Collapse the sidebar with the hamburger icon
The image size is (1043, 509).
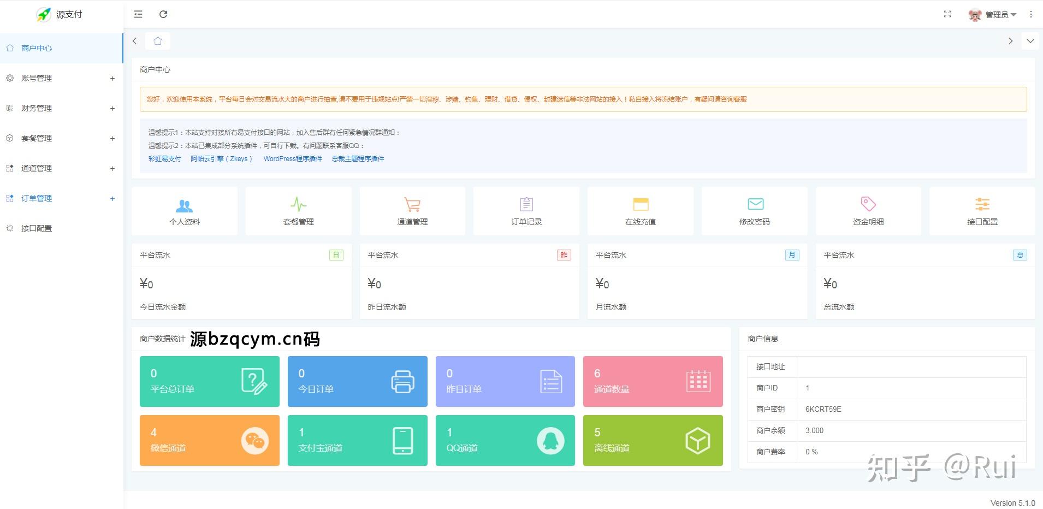tap(138, 14)
